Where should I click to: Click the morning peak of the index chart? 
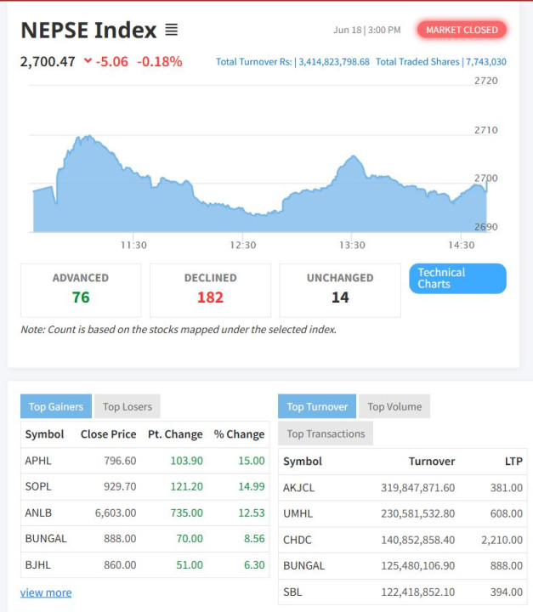[89, 136]
